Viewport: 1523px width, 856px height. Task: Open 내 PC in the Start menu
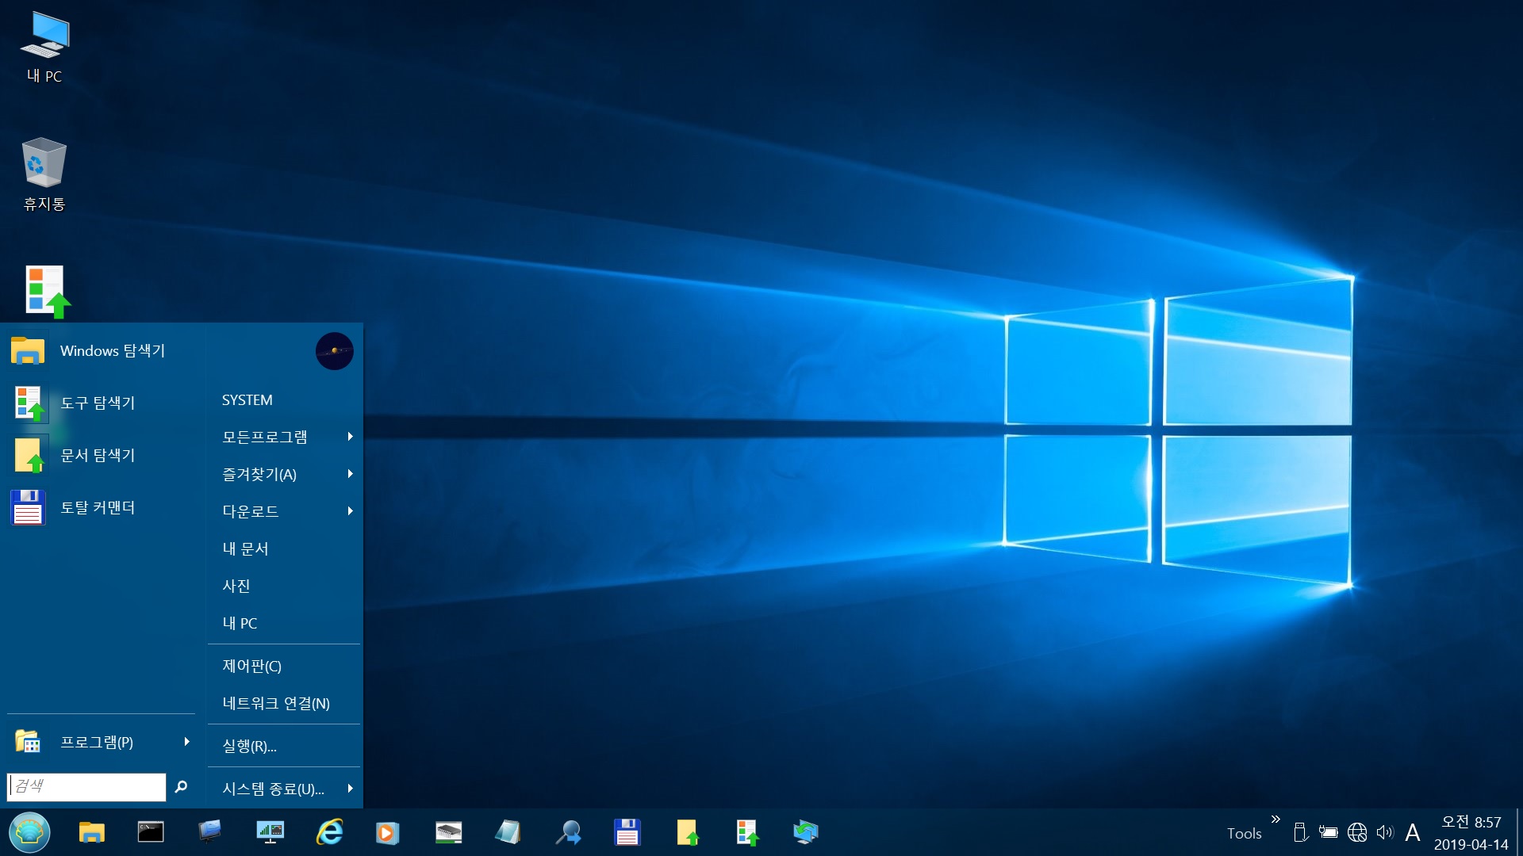coord(284,623)
